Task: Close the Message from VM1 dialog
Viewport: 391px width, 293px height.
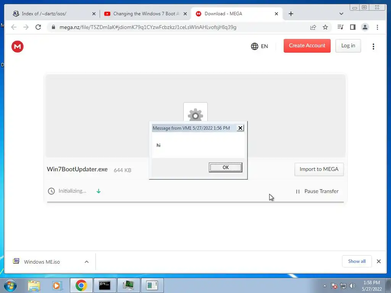Action: 240,128
